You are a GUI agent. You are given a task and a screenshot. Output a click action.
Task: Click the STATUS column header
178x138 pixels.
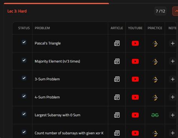pyautogui.click(x=24, y=28)
